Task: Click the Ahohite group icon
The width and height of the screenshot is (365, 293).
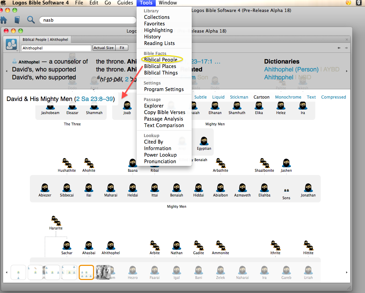Action: point(89,163)
